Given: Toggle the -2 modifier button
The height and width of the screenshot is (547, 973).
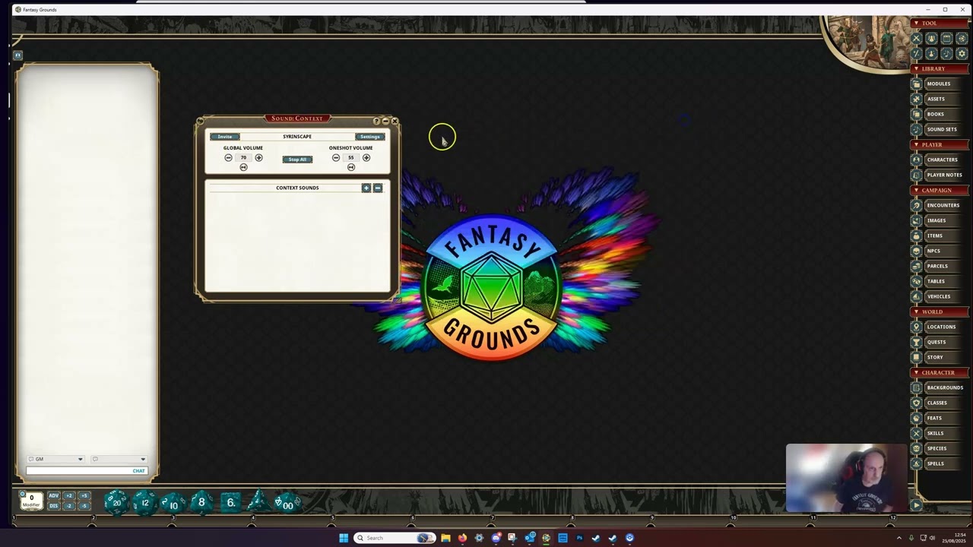Looking at the screenshot, I should point(69,506).
